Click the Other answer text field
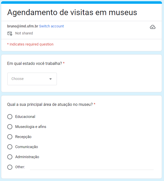Viewport: 164px width, 181px height. pos(92,167)
